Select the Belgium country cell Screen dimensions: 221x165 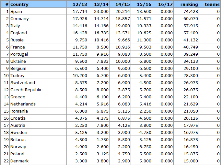pos(38,68)
